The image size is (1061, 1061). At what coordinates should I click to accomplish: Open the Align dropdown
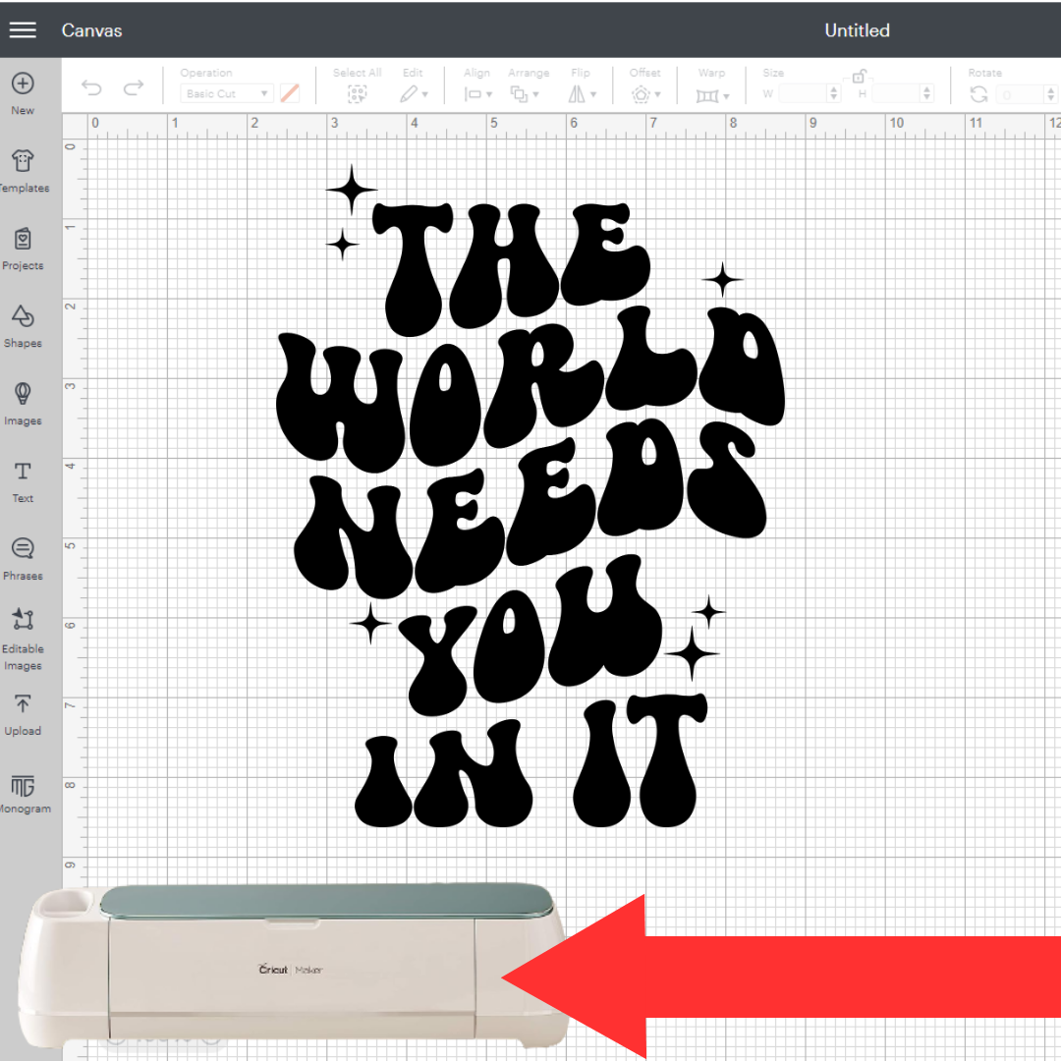[x=477, y=94]
